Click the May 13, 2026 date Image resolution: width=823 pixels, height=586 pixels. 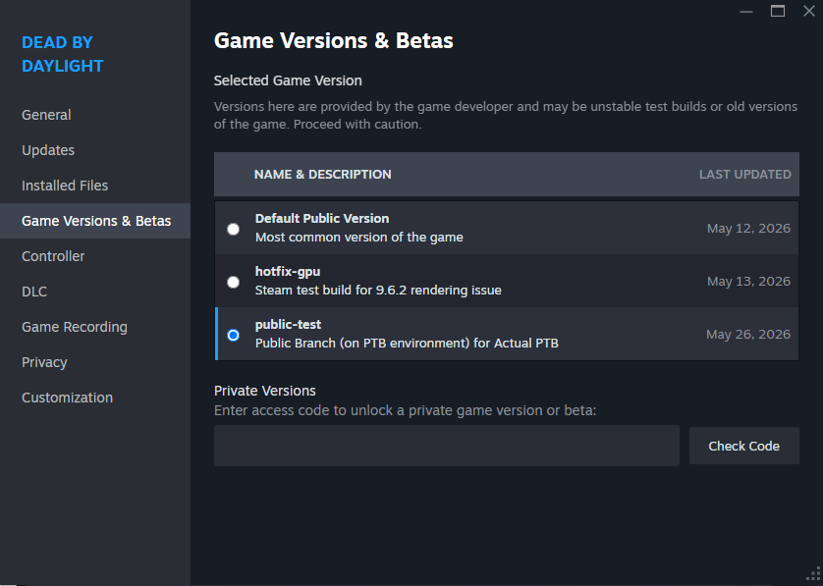(x=748, y=281)
